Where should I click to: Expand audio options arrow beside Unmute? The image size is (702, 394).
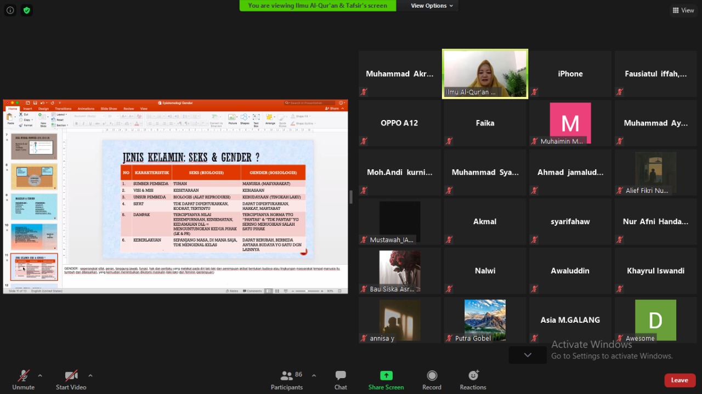coord(39,375)
